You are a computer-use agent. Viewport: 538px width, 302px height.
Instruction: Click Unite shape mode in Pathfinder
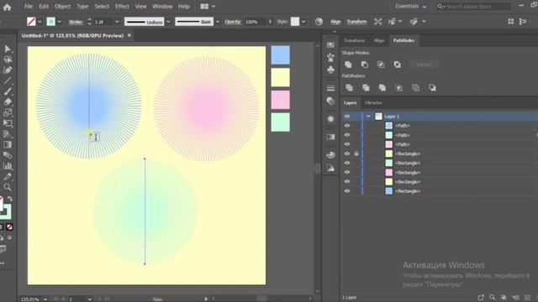click(348, 65)
